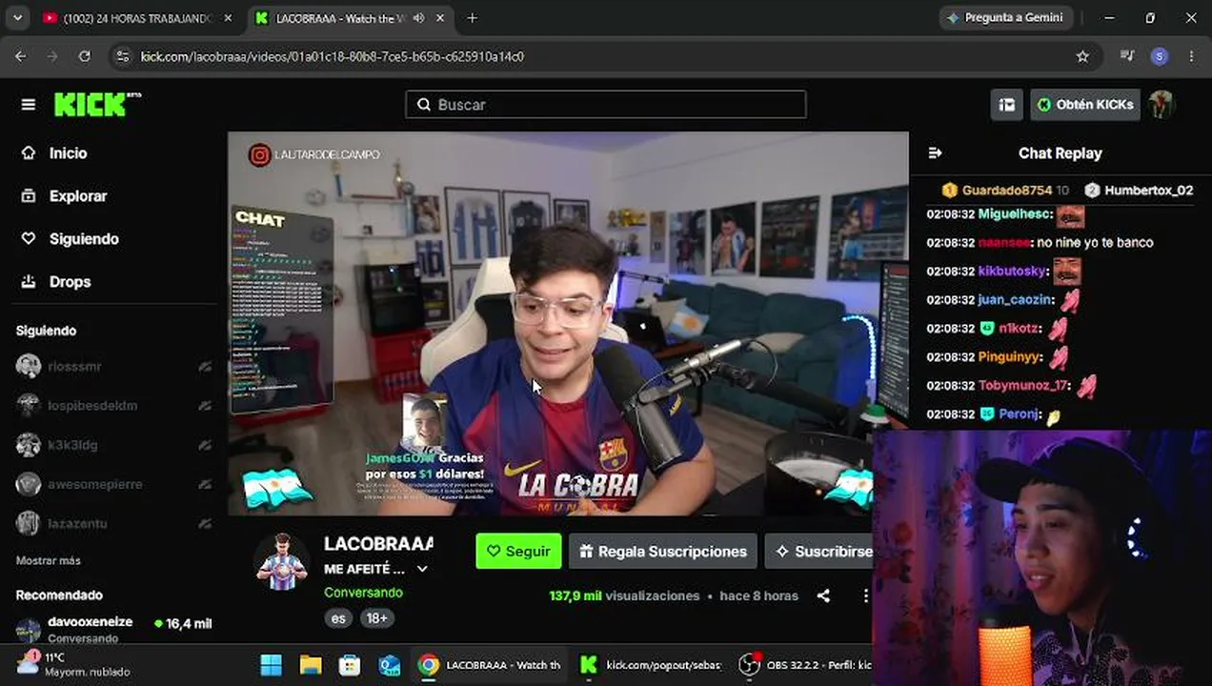Click the Obtén KICKs button
The width and height of the screenshot is (1212, 686).
[x=1085, y=105]
